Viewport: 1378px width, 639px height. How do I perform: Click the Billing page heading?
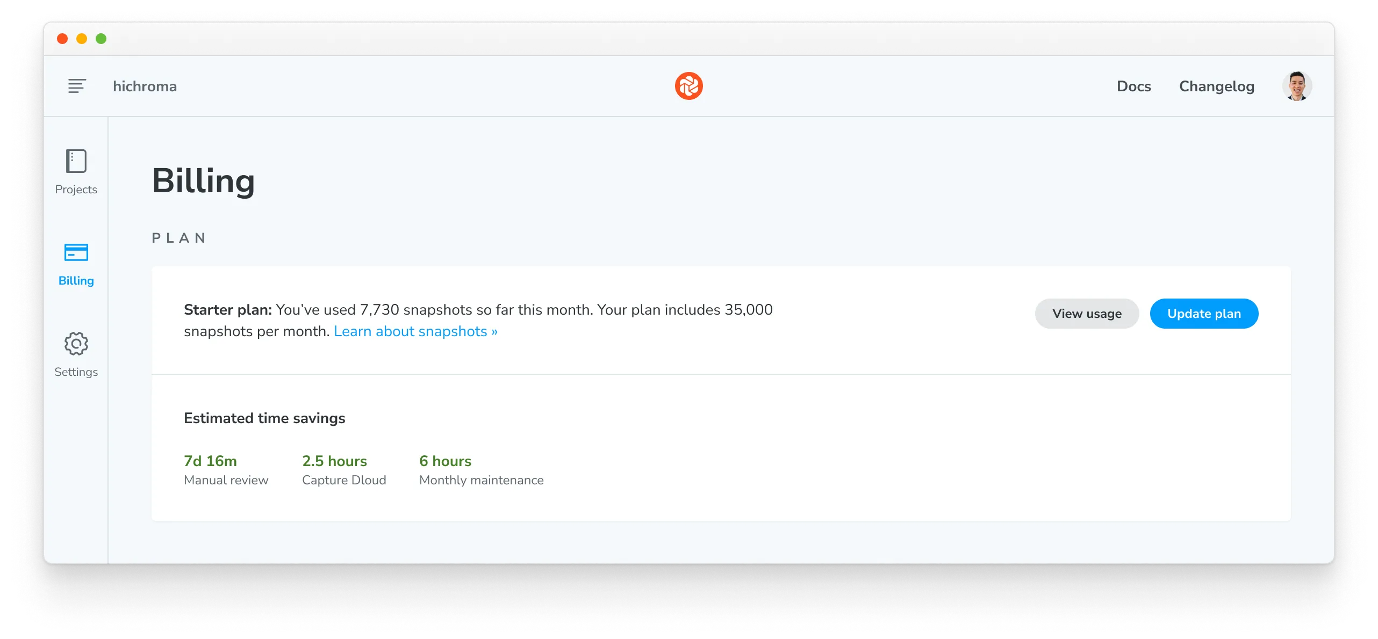tap(203, 181)
